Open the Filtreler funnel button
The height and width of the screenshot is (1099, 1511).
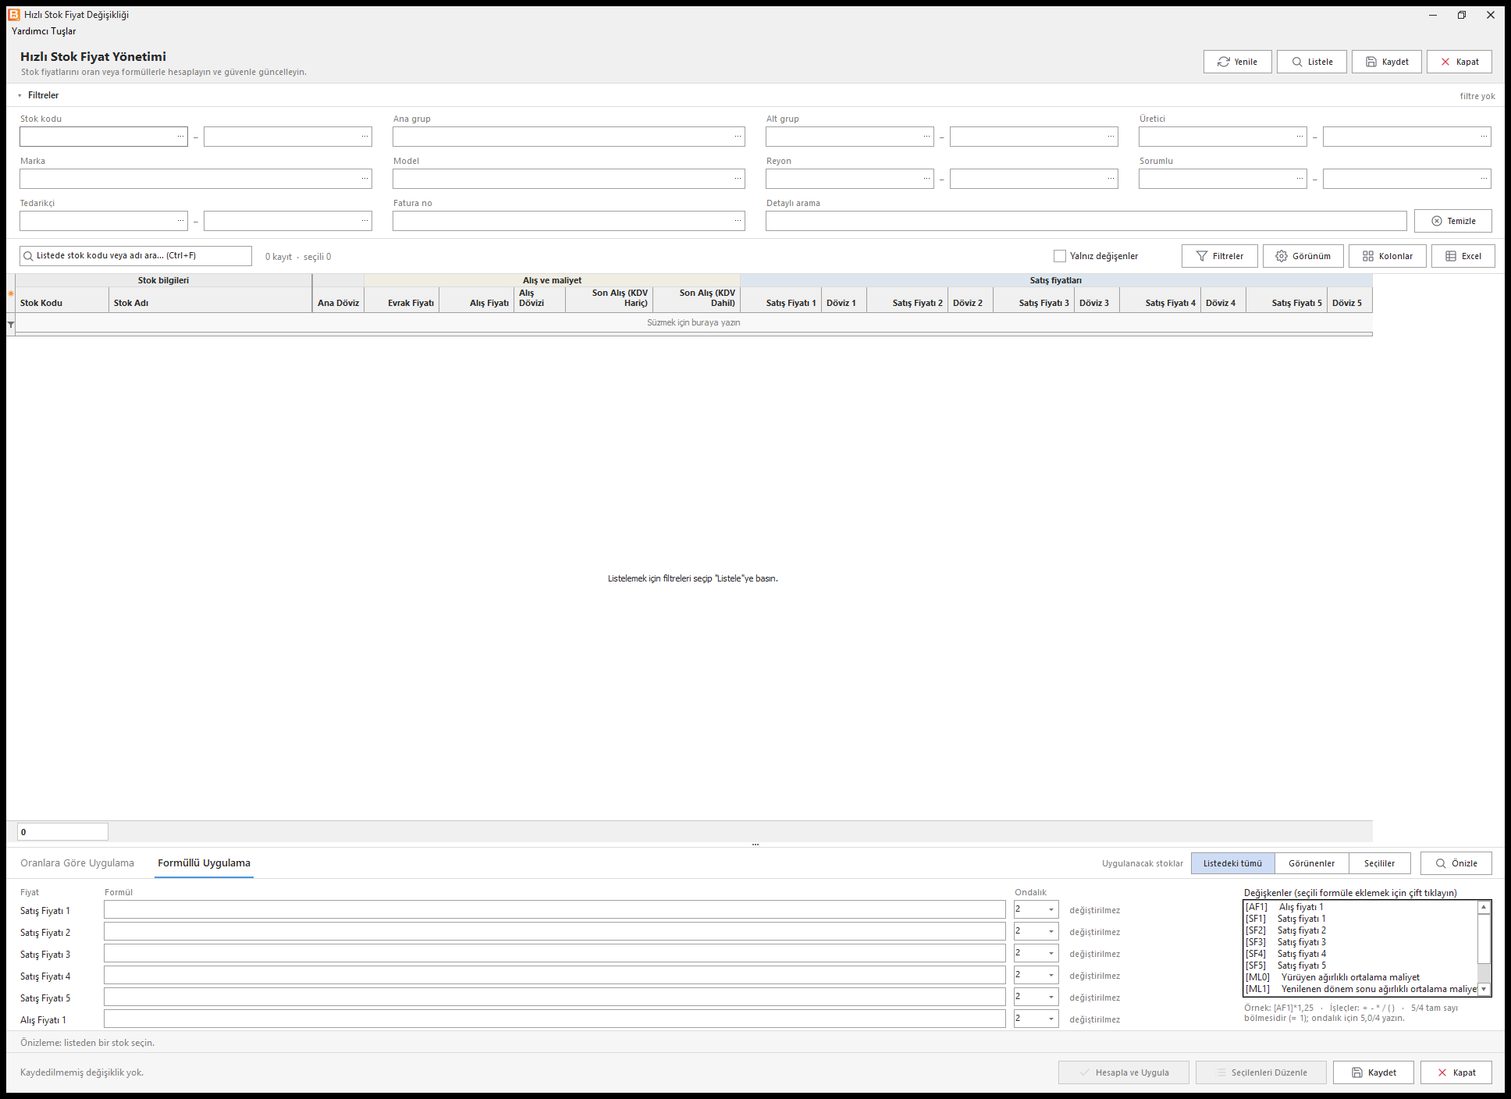(x=1219, y=256)
